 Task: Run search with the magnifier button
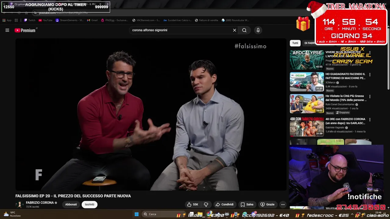[244, 30]
